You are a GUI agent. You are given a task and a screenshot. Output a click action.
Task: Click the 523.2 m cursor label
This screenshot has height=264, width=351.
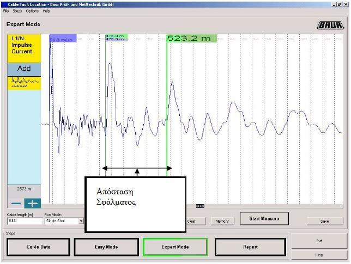pyautogui.click(x=192, y=38)
